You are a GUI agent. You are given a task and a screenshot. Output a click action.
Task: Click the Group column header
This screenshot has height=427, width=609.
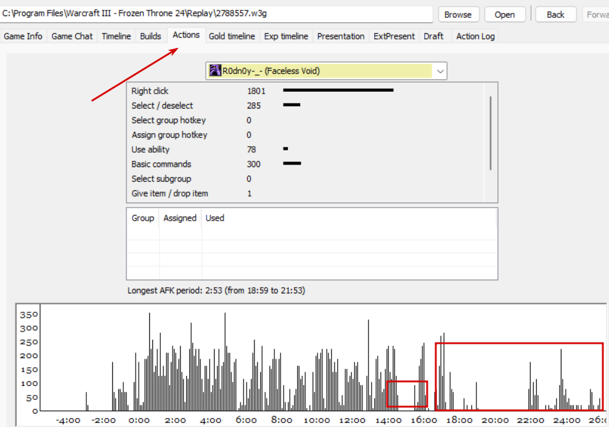click(x=142, y=218)
